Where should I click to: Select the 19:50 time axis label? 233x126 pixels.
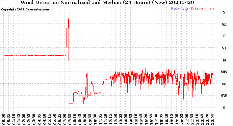pos(177,119)
